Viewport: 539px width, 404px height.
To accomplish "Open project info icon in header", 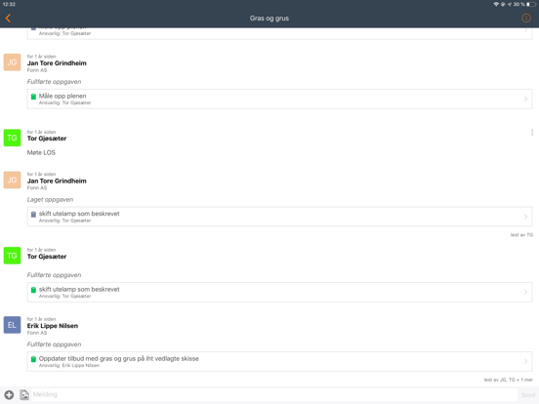I will click(x=526, y=18).
